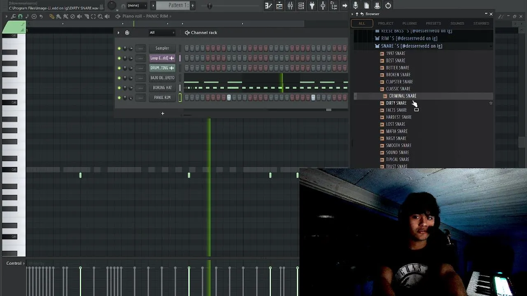The image size is (527, 296).
Task: Choose the zoom magnifier tool
Action: 100,16
